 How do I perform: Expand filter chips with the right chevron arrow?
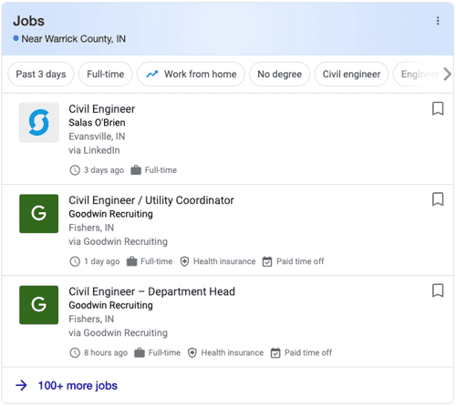(447, 74)
